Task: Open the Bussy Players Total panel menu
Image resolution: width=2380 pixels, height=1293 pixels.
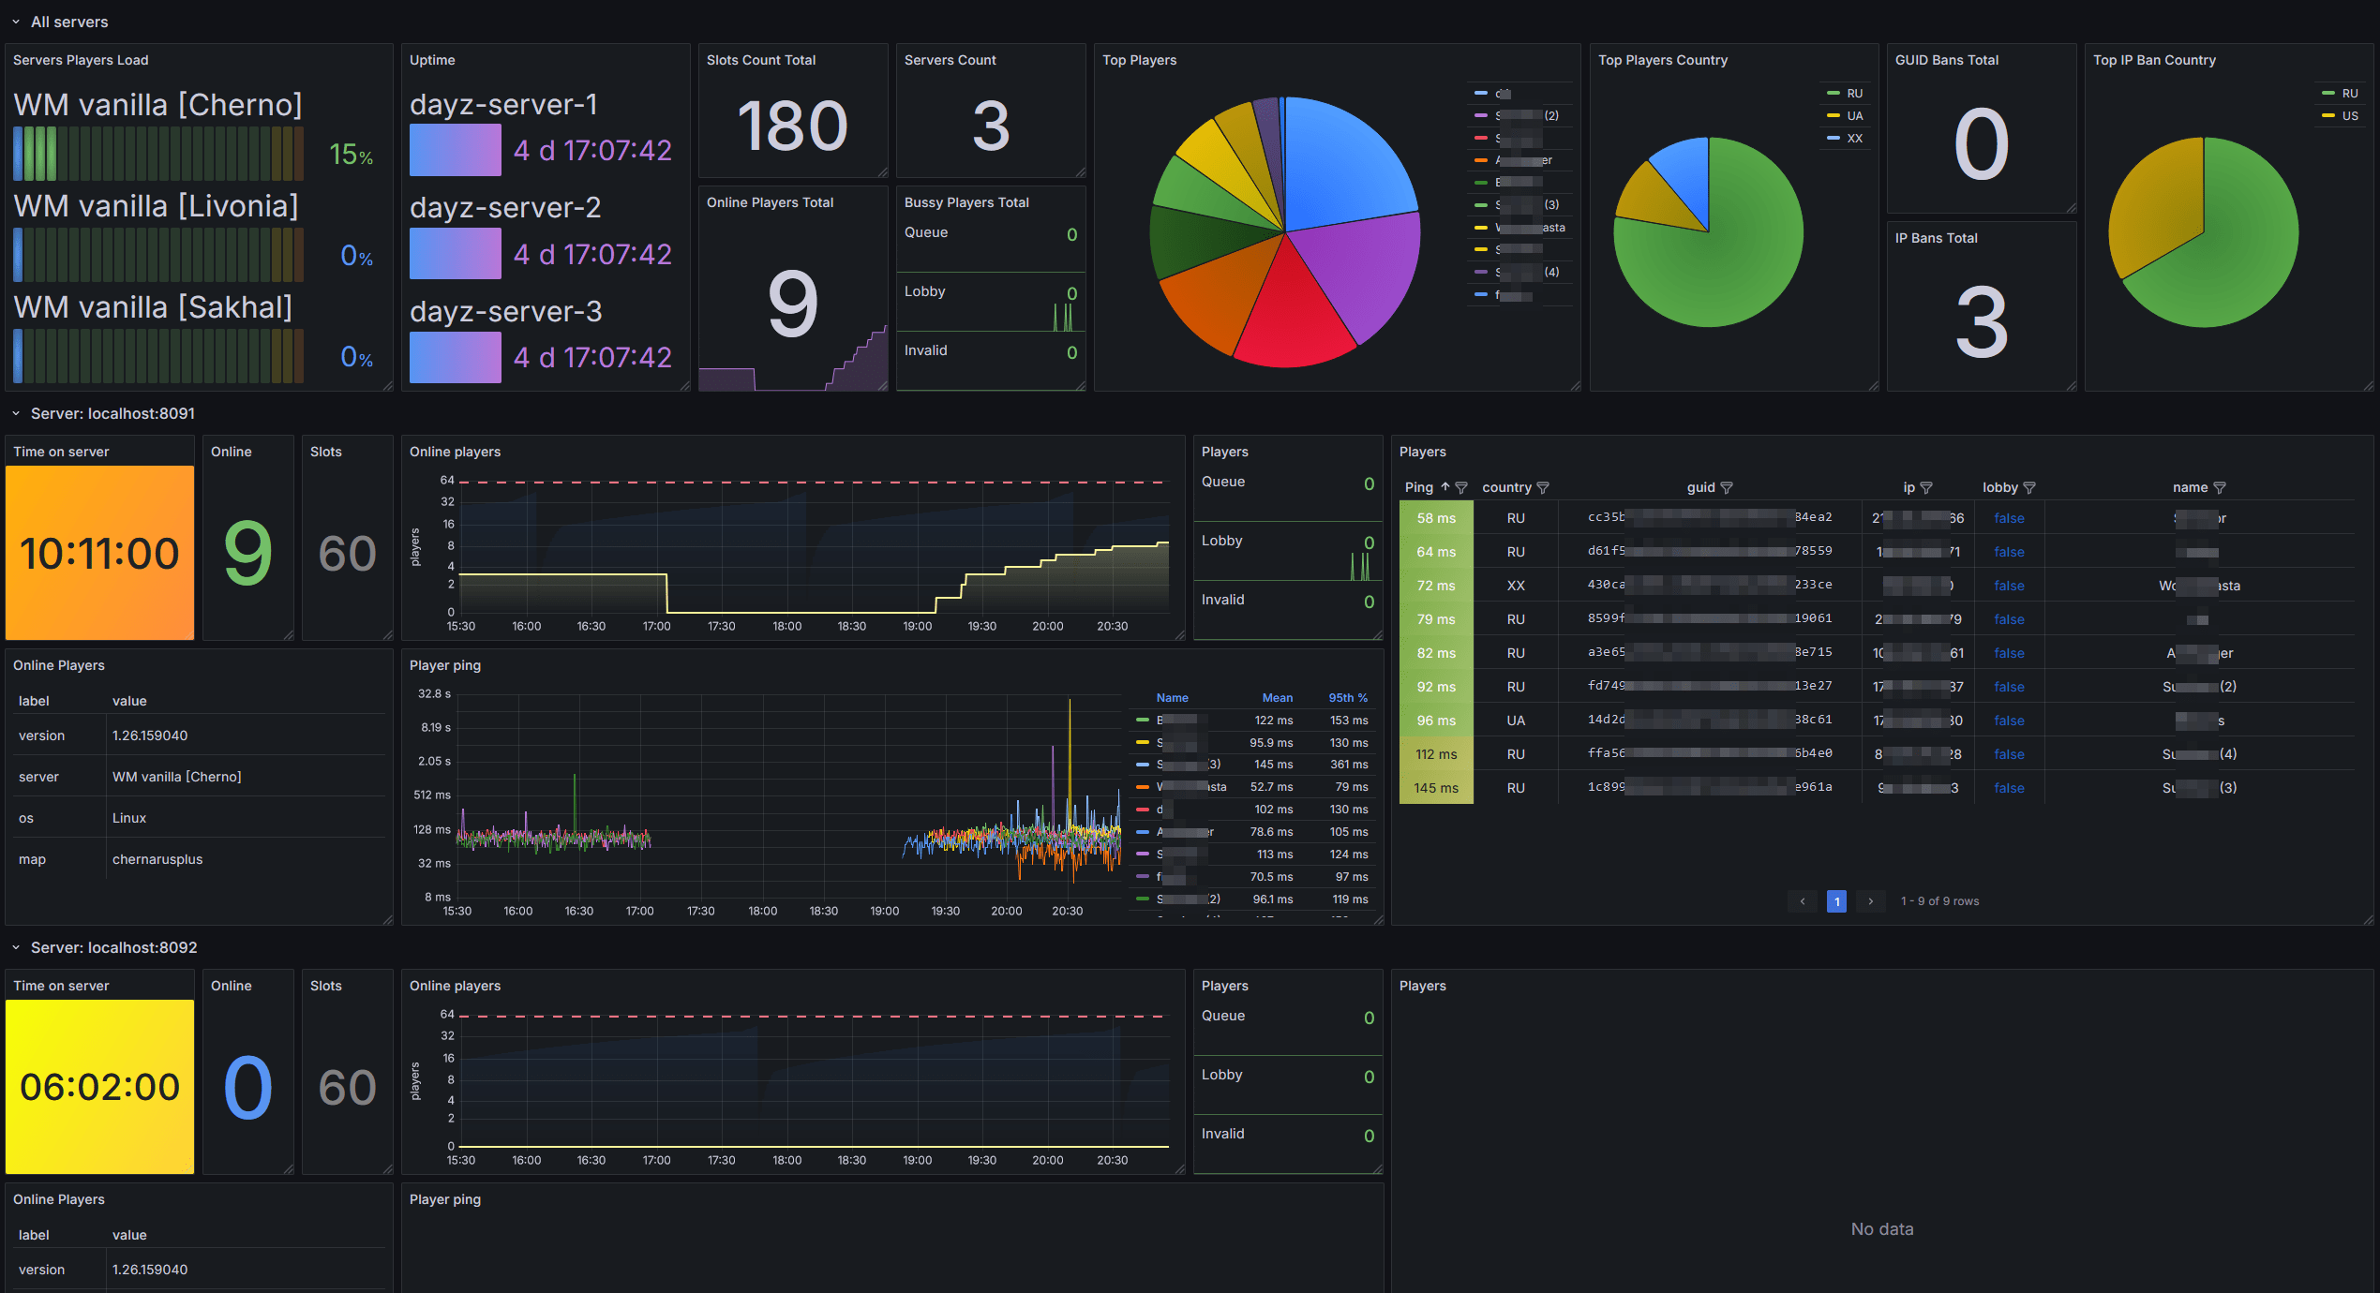Action: click(x=966, y=202)
